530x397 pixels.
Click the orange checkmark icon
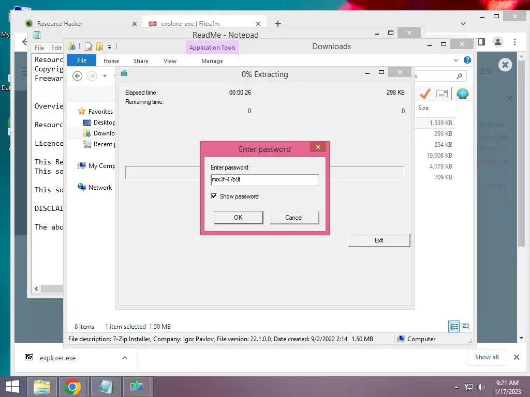(425, 94)
